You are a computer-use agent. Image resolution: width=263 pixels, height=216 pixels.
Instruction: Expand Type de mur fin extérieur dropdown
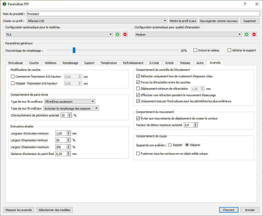coord(70,102)
